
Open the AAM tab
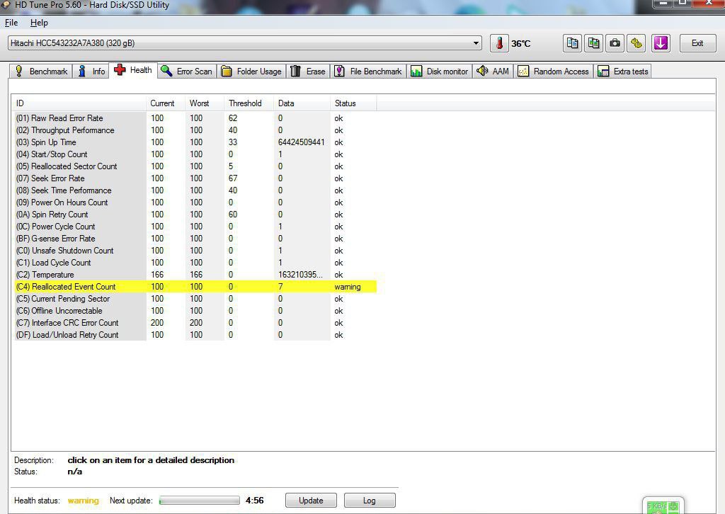pos(493,72)
